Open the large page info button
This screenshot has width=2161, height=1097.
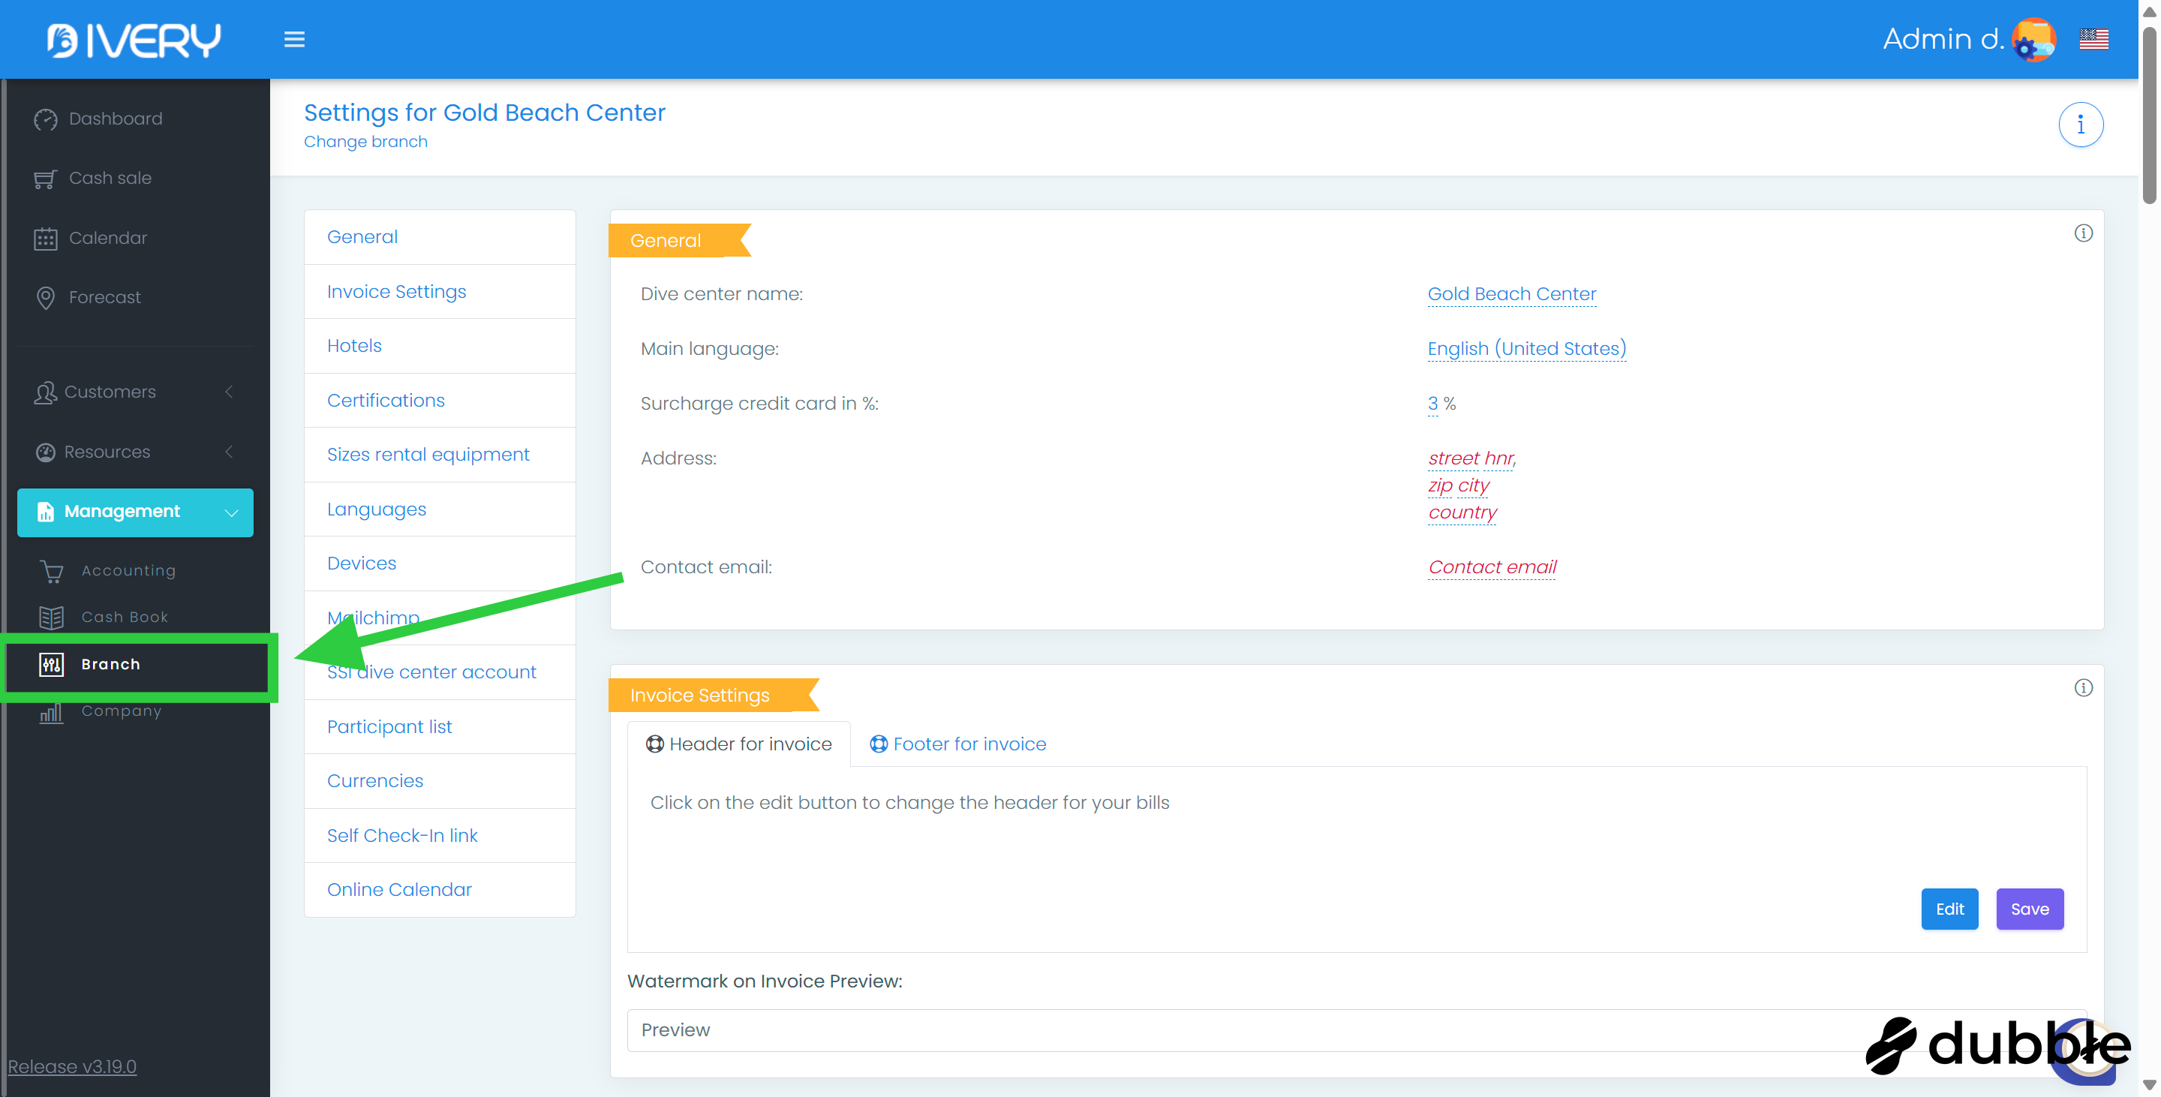tap(2080, 125)
